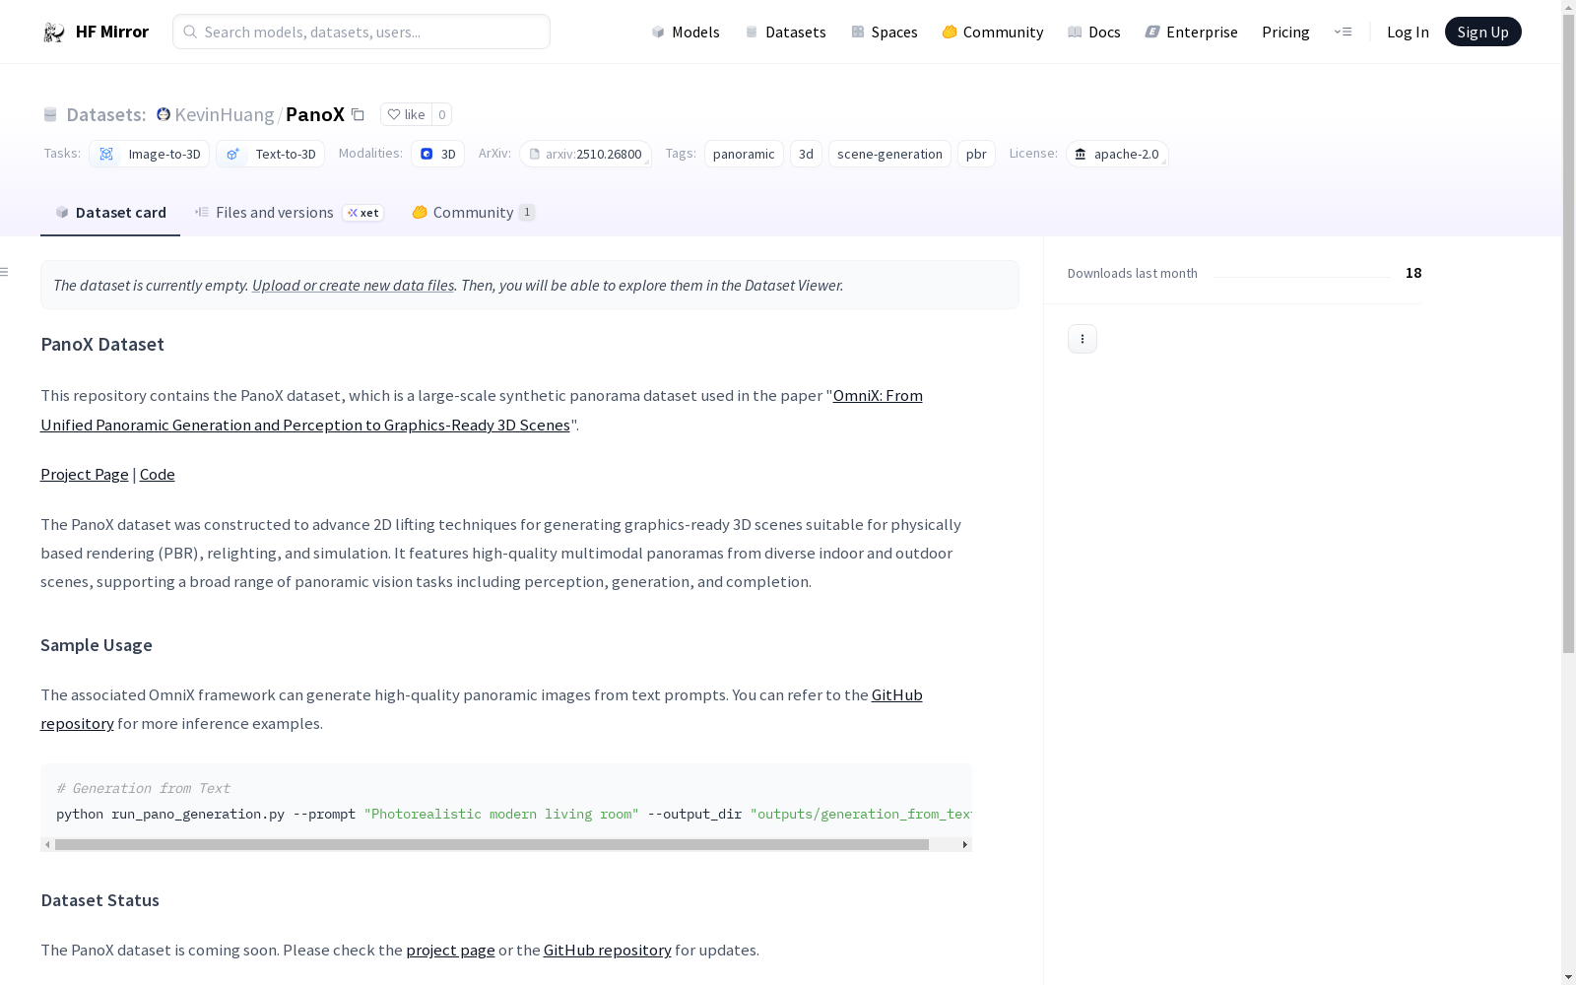Focus the search models, datasets, users field
Image resolution: width=1576 pixels, height=985 pixels.
(x=361, y=32)
